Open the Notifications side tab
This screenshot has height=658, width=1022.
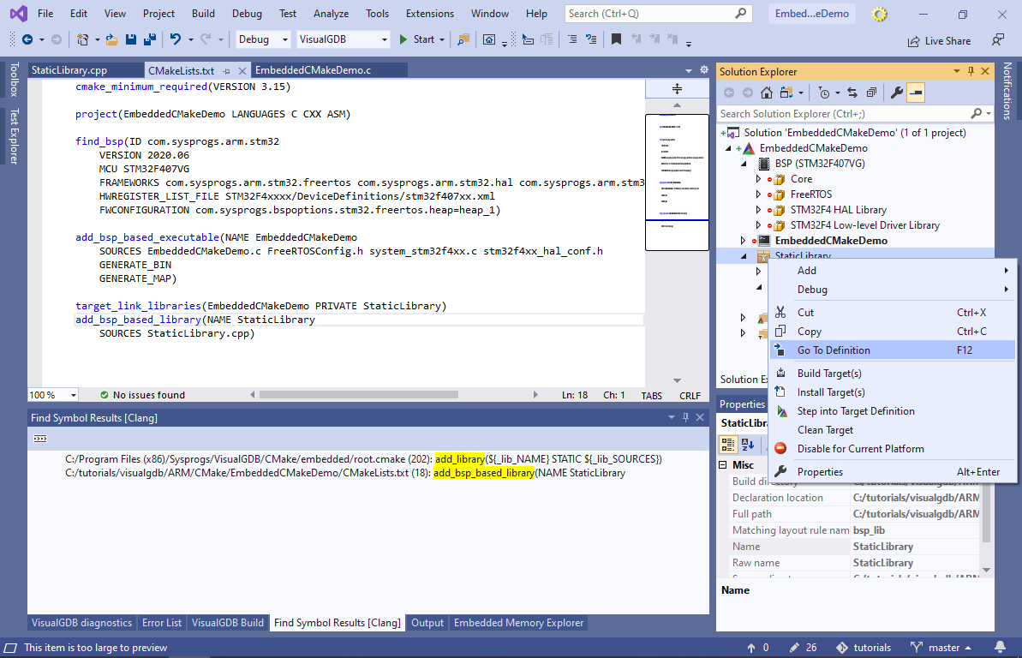point(1007,92)
